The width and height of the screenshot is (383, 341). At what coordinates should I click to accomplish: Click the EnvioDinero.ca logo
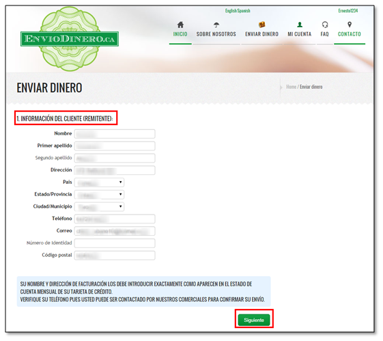70,39
